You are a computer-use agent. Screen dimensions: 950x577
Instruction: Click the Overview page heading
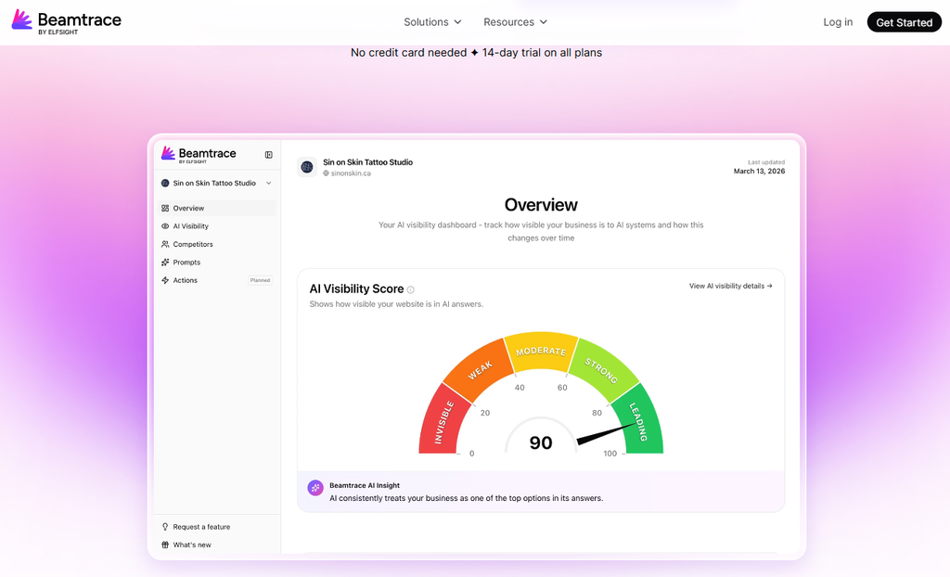click(x=541, y=205)
